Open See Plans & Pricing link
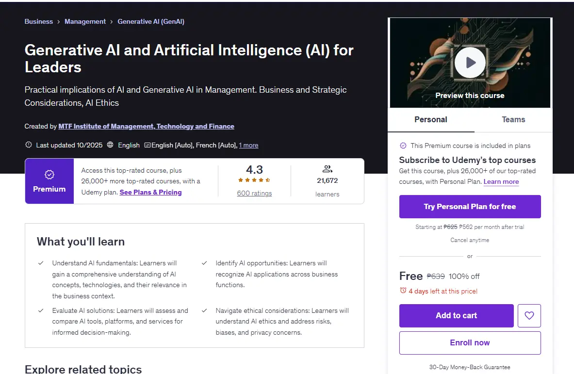This screenshot has width=574, height=374. pyautogui.click(x=150, y=192)
